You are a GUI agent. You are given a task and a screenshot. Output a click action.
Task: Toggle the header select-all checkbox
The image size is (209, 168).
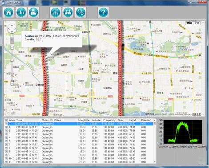(6, 120)
